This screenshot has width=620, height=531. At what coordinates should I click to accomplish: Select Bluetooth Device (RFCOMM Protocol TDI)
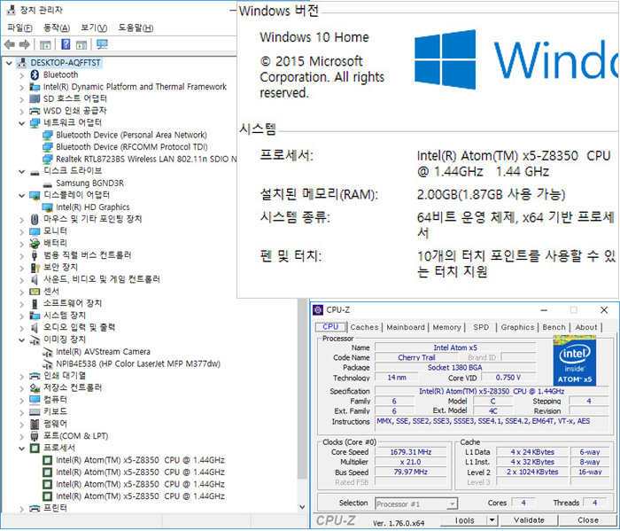[132, 147]
